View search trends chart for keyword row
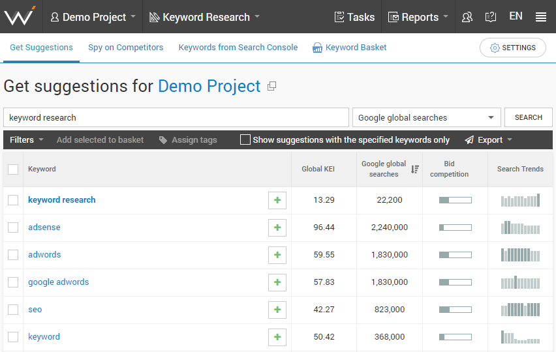The image size is (556, 352). [x=520, y=337]
